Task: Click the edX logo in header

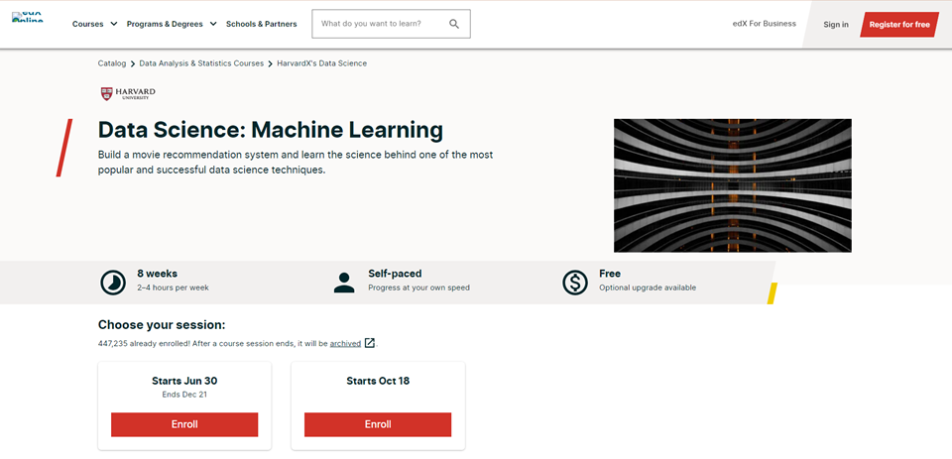Action: pyautogui.click(x=28, y=17)
